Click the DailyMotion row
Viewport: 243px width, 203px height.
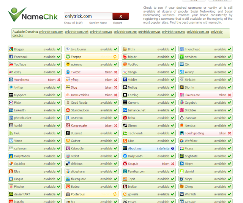point(35,156)
